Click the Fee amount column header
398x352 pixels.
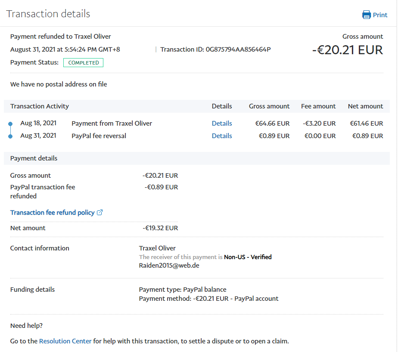pyautogui.click(x=318, y=106)
